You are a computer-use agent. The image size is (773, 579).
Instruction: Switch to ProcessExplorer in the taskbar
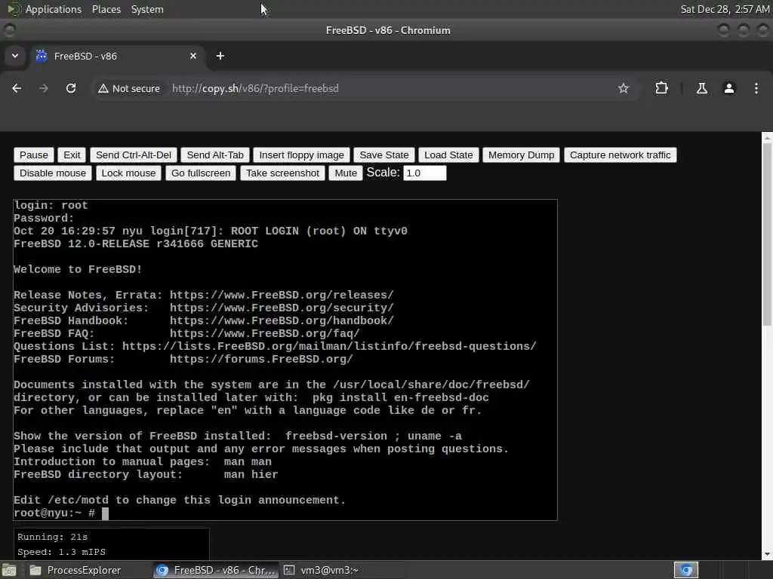coord(76,570)
